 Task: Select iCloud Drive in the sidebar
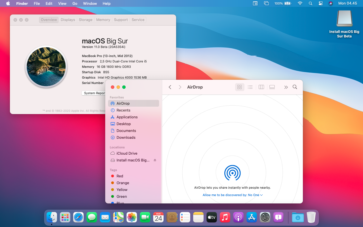point(134,153)
